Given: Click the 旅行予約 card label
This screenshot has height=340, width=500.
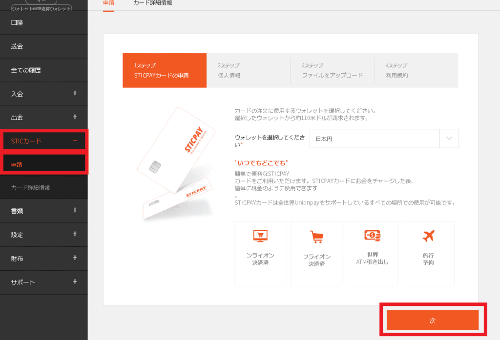Looking at the screenshot, I should (428, 259).
